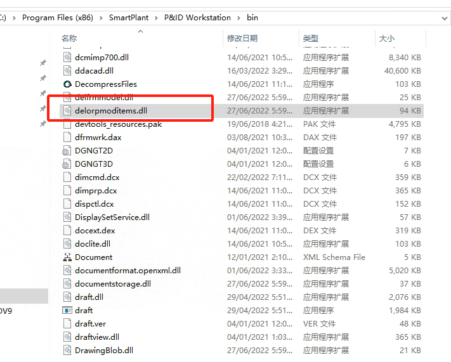
Task: Navigate to SmartPlant breadcrumb folder
Action: click(129, 18)
